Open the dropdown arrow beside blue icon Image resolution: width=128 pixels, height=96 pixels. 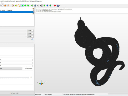pos(60,6)
